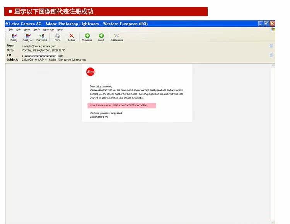Click the 'Leica Camera AG' signature
This screenshot has width=290, height=224.
pyautogui.click(x=99, y=117)
